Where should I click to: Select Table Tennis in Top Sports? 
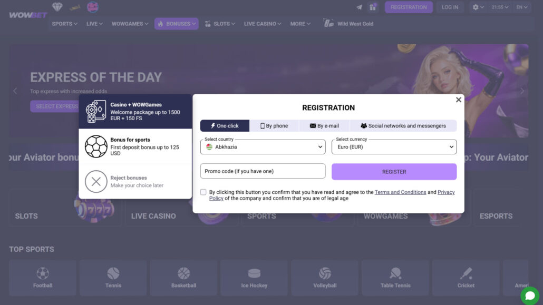coord(395,278)
